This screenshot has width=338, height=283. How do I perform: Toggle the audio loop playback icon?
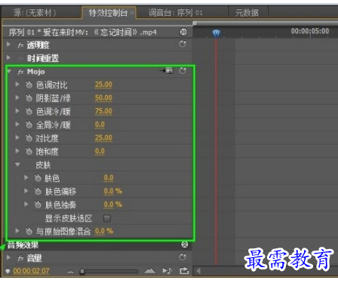(184, 271)
